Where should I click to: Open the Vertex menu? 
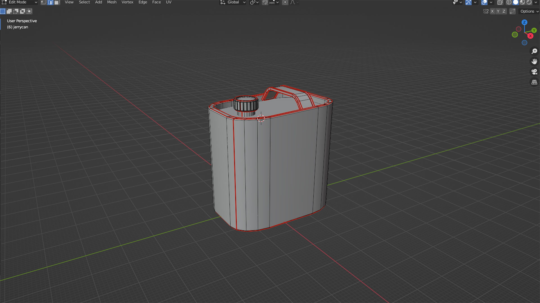click(127, 2)
